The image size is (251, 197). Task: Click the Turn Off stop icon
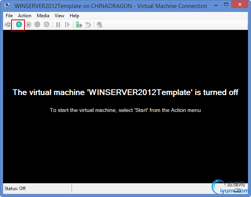point(28,25)
